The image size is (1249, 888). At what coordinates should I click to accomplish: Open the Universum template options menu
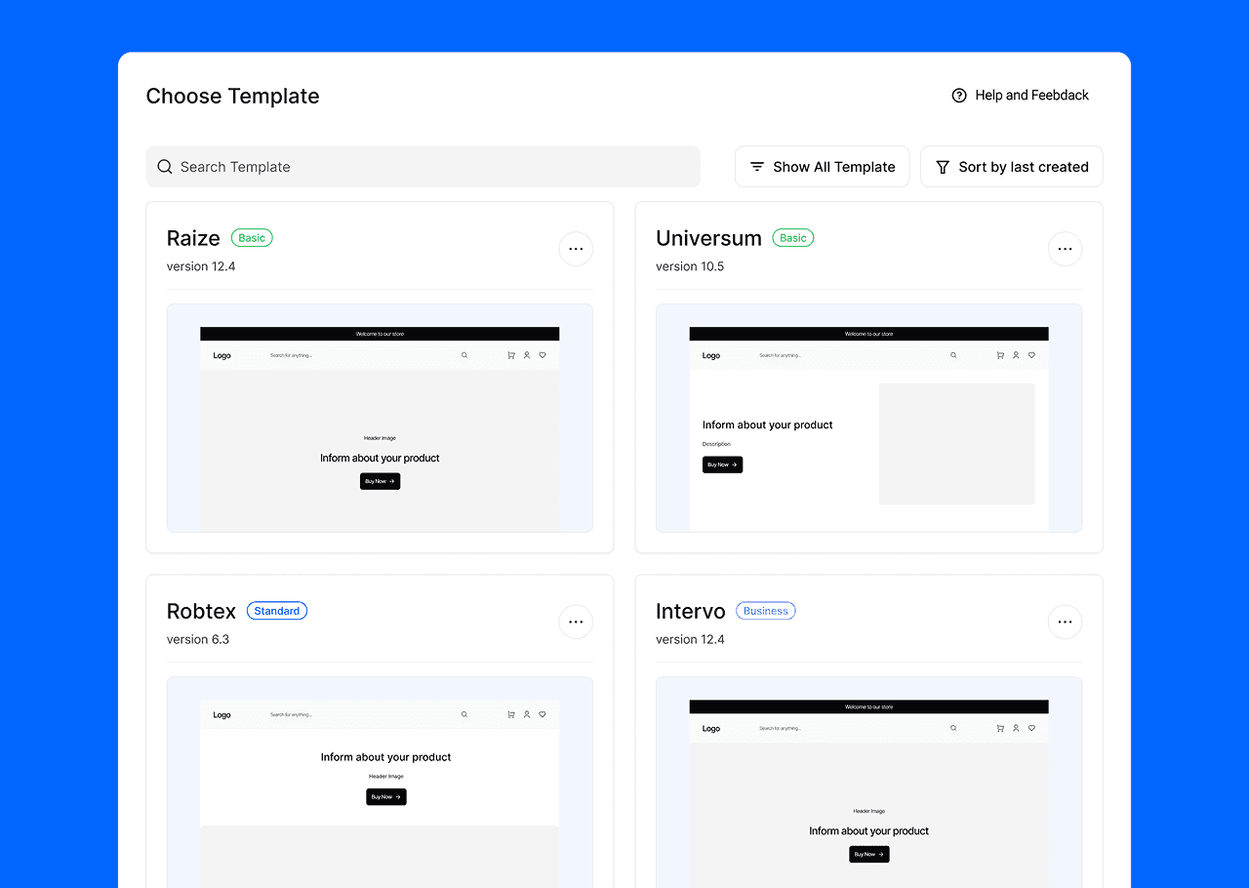point(1065,249)
